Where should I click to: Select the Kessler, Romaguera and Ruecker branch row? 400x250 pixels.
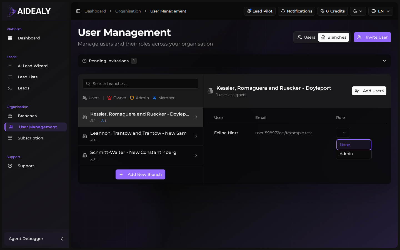(140, 117)
